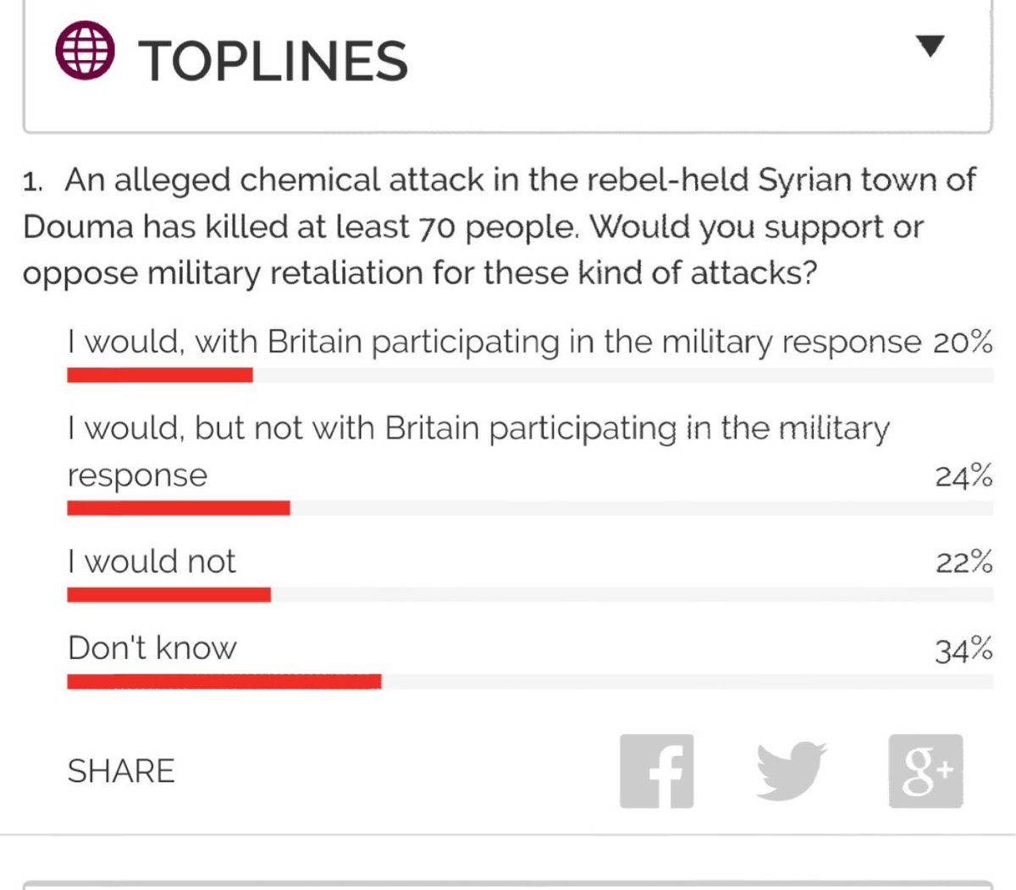Click the 20% result bar
Screen dimensions: 1016x890
tap(160, 375)
